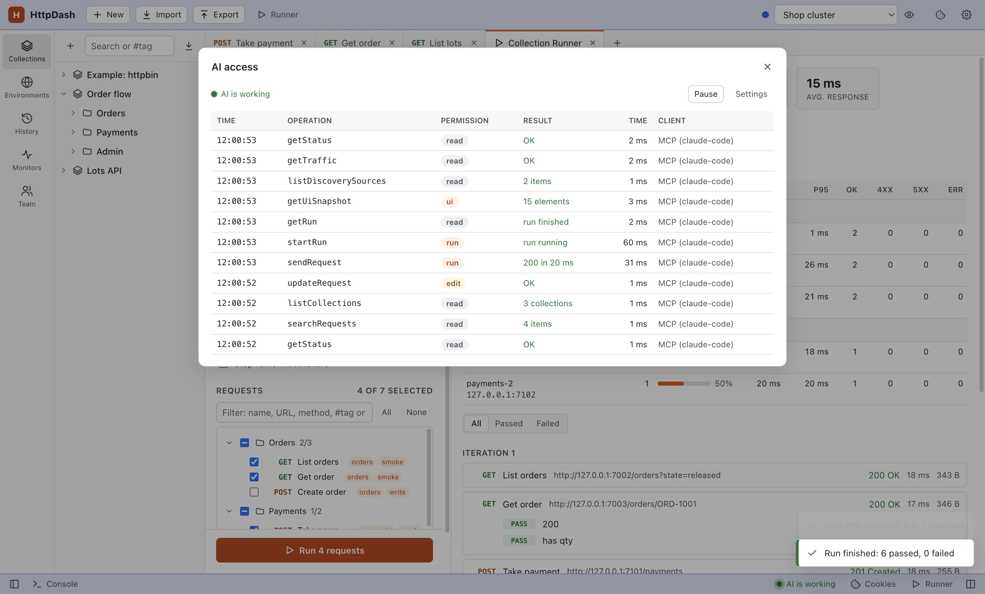Toggle the eye icon next to environment
Viewport: 985px width, 594px height.
(x=909, y=15)
